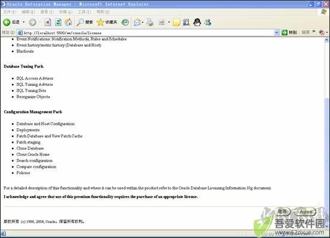Click 'SQL Tuning Sets' list item

click(31, 91)
